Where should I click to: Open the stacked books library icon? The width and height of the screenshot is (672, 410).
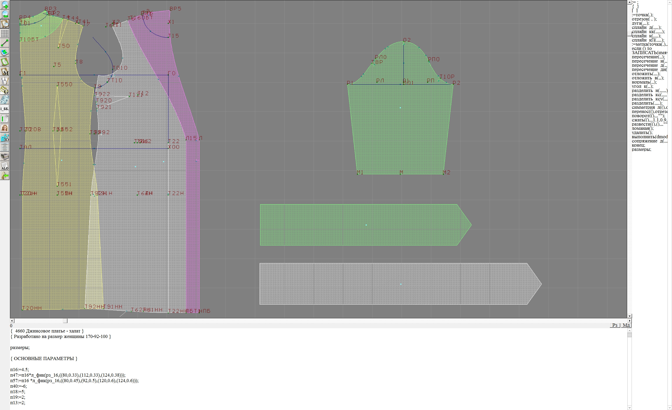[x=5, y=157]
